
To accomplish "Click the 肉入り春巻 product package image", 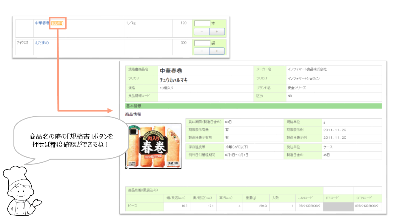I will point(153,146).
